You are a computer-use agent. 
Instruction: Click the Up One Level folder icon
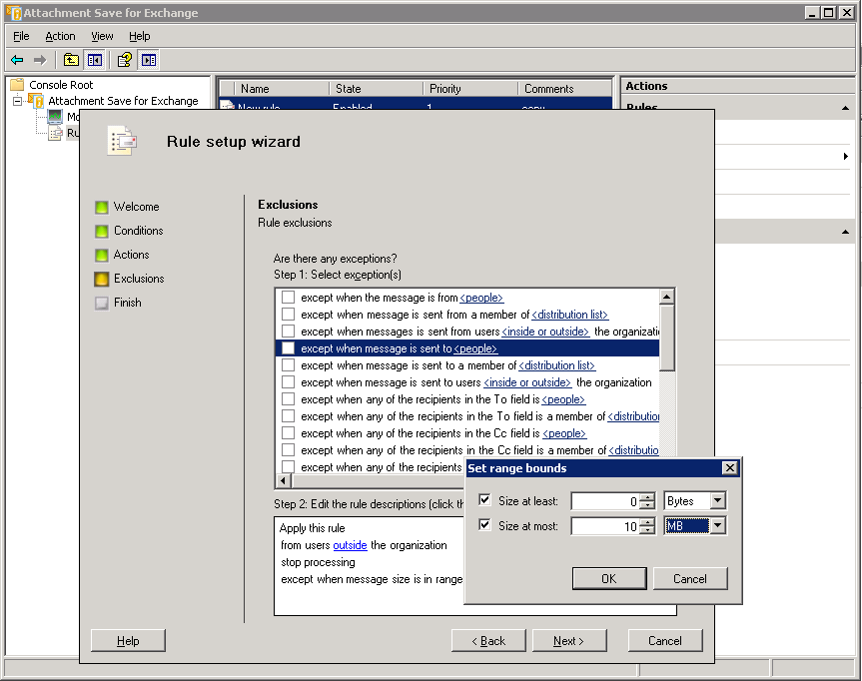[71, 60]
